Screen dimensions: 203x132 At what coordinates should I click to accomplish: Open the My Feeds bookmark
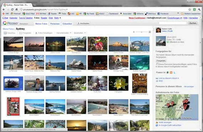[89, 13]
